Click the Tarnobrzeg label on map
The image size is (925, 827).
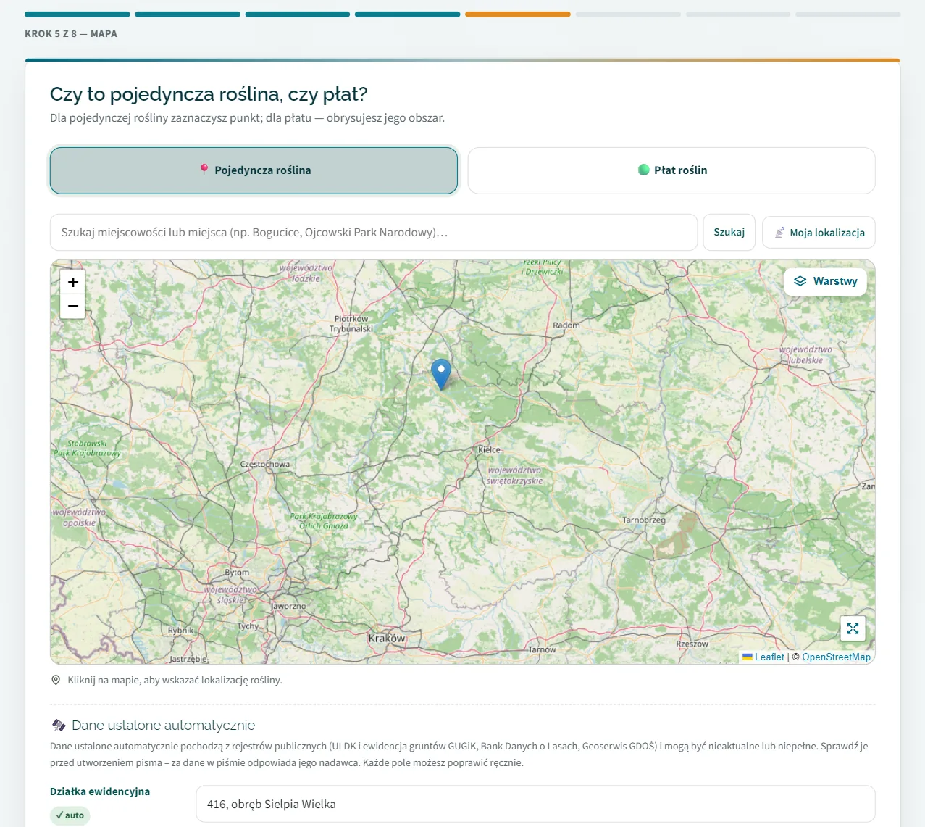tap(644, 520)
